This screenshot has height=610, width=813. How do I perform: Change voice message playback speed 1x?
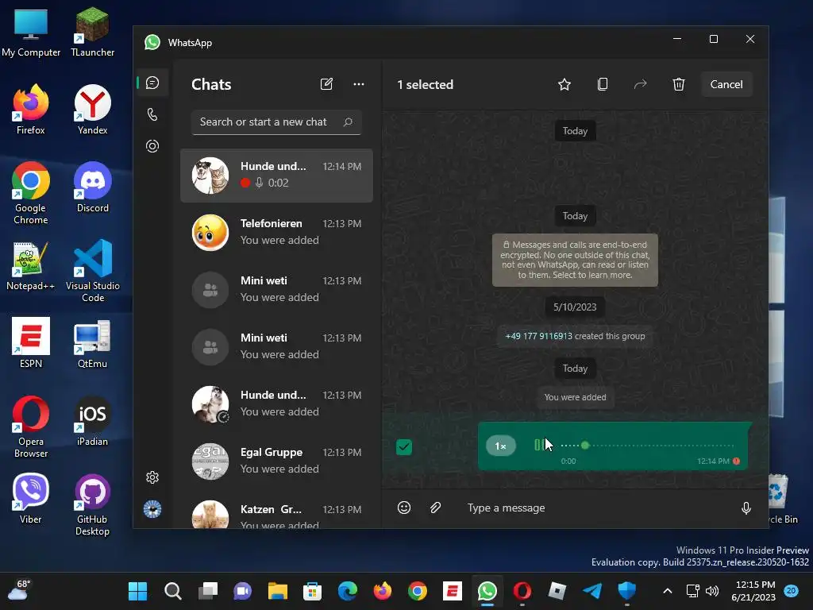click(500, 446)
